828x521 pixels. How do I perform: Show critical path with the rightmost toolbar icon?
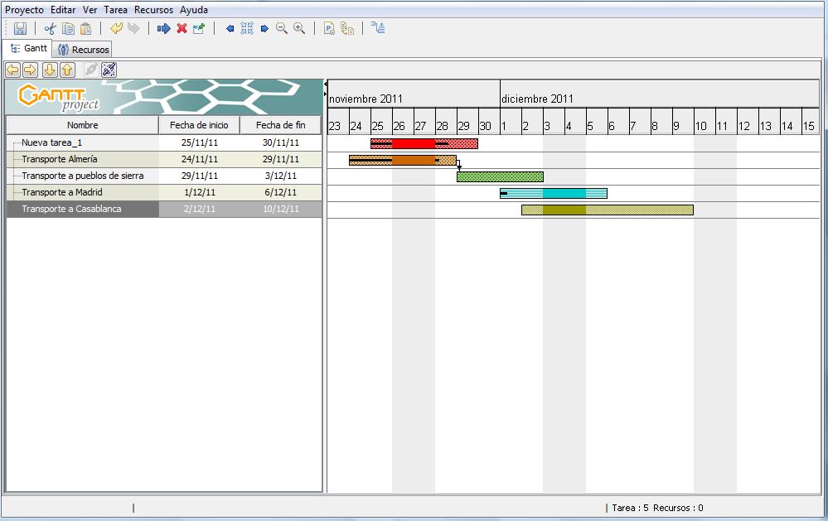[x=378, y=28]
